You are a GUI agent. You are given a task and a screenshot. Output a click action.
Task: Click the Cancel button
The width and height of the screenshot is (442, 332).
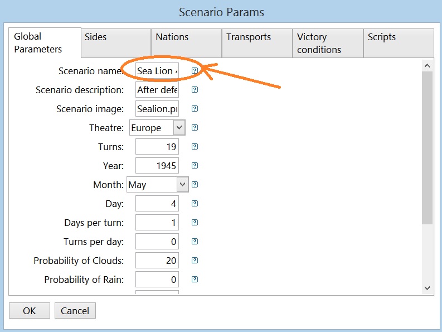coord(75,311)
